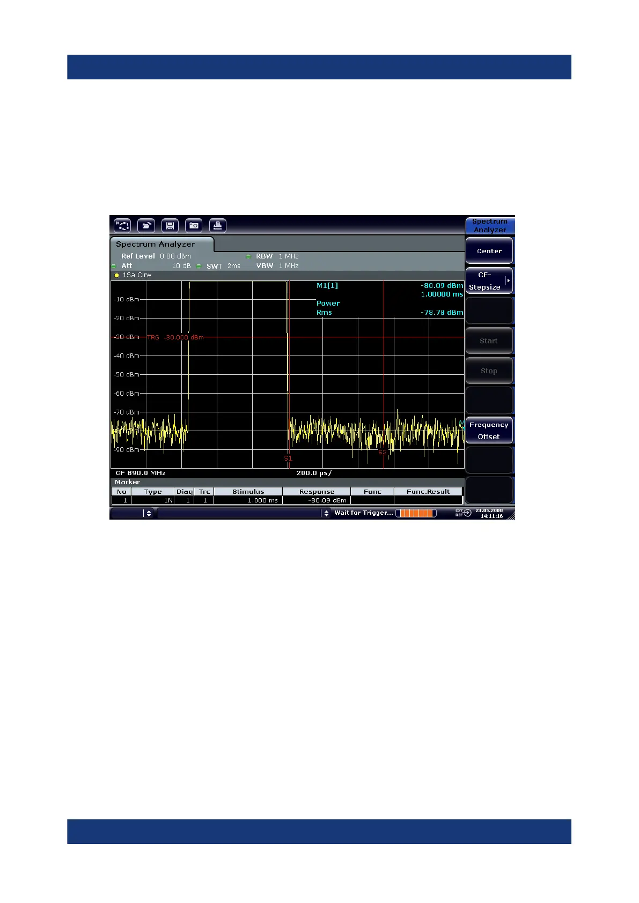Click the green SWT indicator dot
639x903 pixels.
pyautogui.click(x=199, y=267)
